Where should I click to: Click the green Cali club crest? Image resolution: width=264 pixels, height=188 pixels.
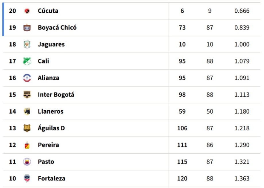click(27, 61)
